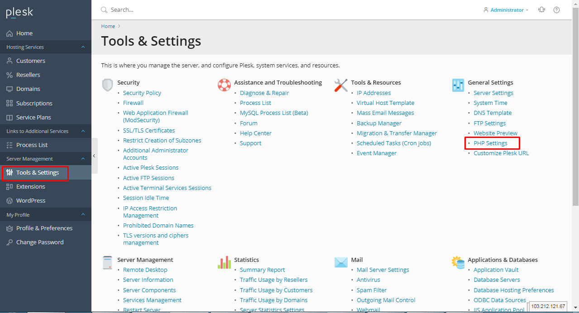Click the Service Plans book icon

tap(10, 118)
